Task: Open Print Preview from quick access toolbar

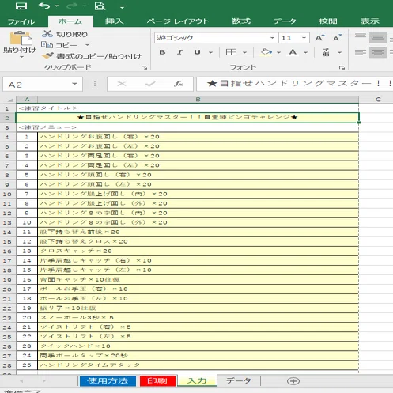Action: (100, 6)
